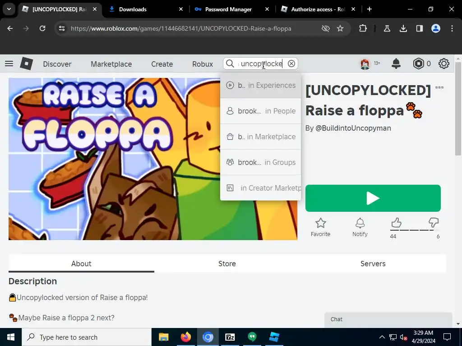
Task: Toggle the browser side panel
Action: 419,28
